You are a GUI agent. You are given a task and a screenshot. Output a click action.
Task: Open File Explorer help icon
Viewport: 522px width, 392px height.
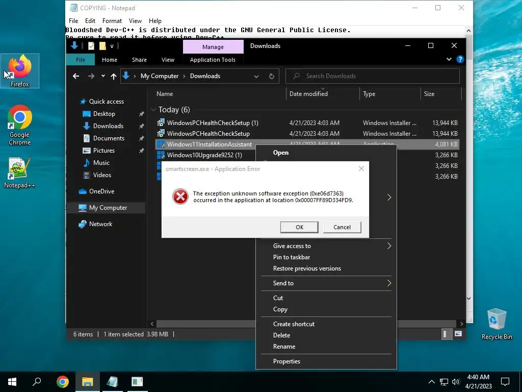click(460, 59)
